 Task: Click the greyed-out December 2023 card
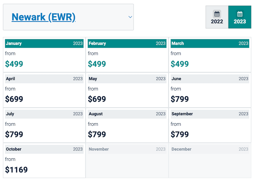tap(210, 160)
